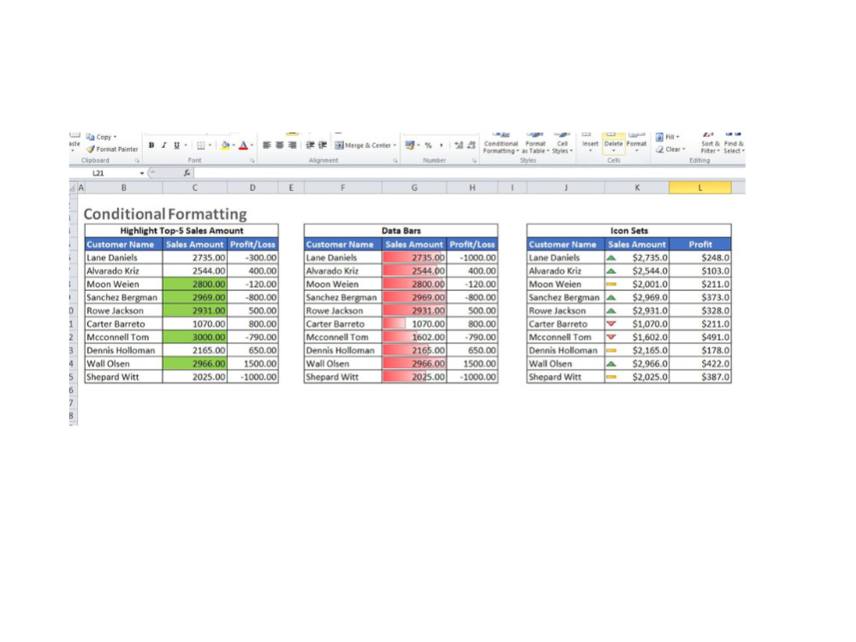
Task: Open the Name Box dropdown arrow
Action: (x=142, y=173)
